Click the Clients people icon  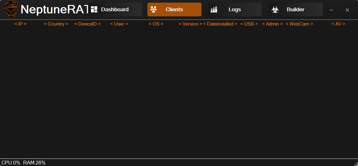pyautogui.click(x=153, y=10)
